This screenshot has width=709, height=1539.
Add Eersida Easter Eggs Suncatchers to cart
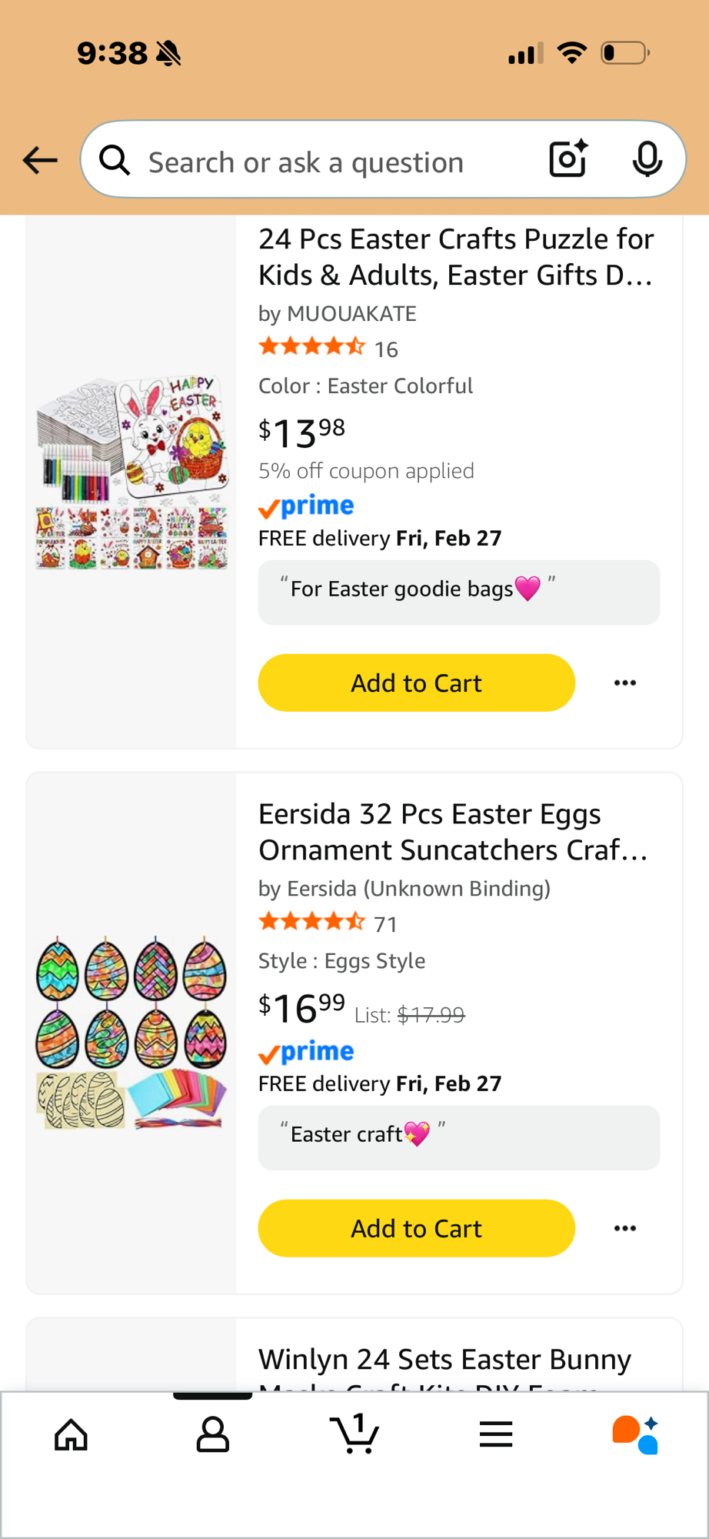416,1228
